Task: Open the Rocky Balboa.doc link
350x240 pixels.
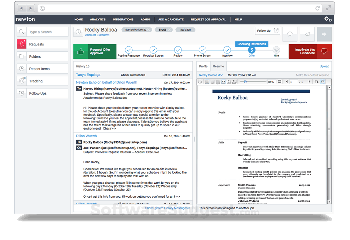Action: pyautogui.click(x=211, y=75)
